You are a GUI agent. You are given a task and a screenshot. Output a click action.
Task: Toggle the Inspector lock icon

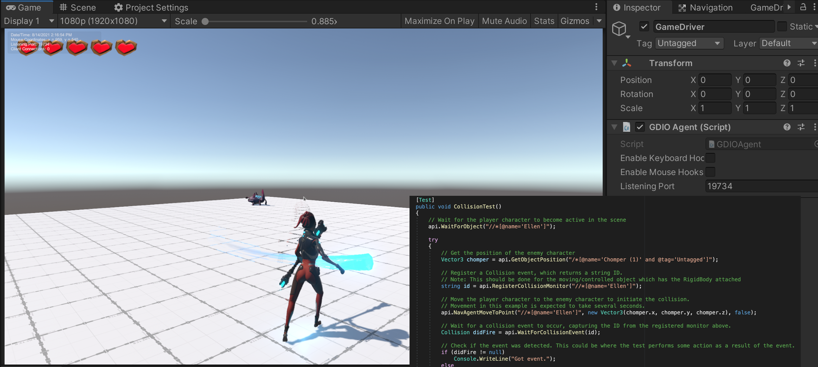(803, 7)
